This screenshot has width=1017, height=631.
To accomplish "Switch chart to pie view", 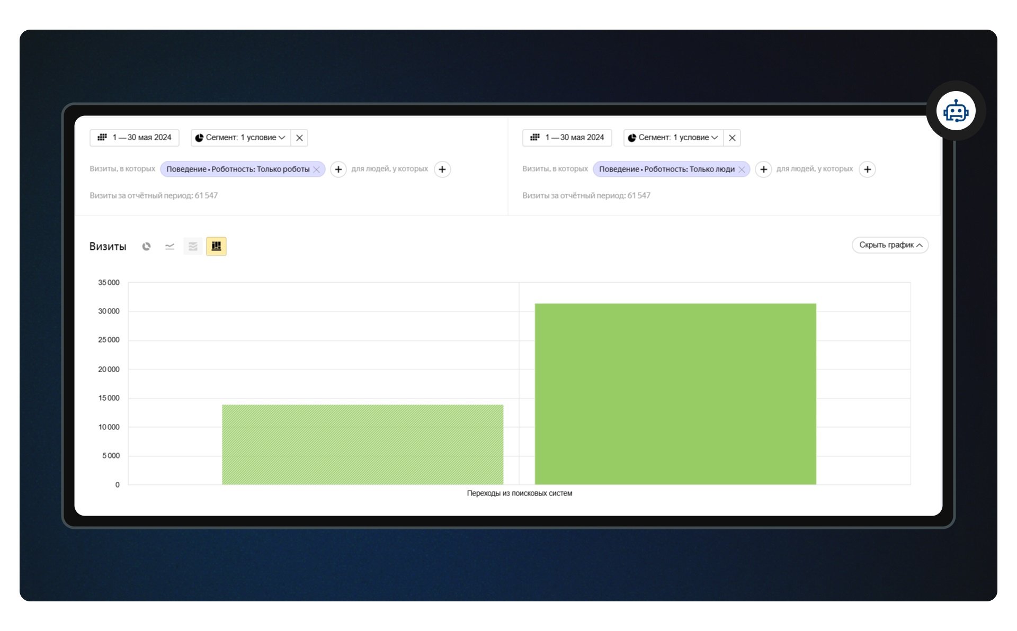I will (x=146, y=246).
